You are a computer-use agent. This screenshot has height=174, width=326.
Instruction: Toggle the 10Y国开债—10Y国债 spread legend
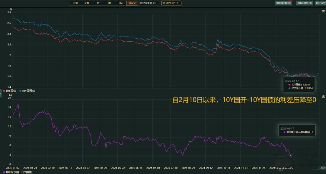click(x=18, y=172)
